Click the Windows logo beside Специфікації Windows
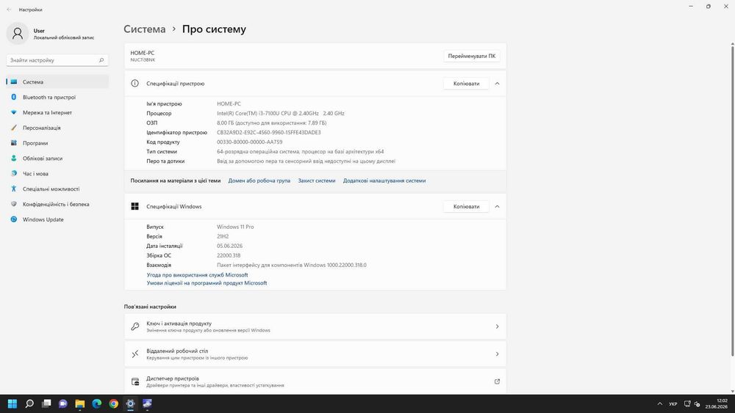 135,206
